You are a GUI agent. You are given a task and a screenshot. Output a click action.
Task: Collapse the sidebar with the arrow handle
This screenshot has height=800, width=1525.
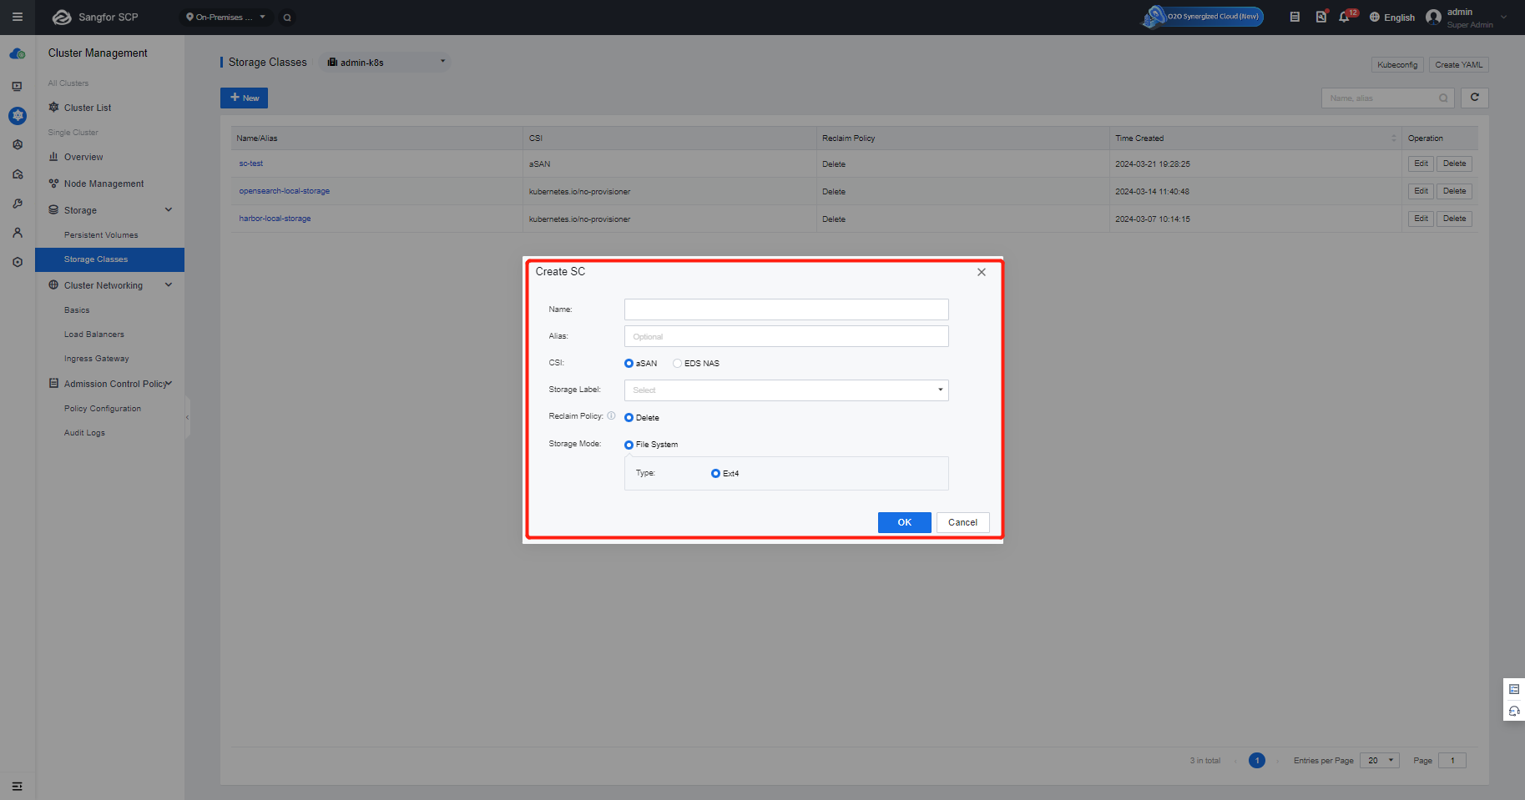187,417
